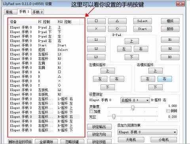Click the R1 button

[170, 40]
